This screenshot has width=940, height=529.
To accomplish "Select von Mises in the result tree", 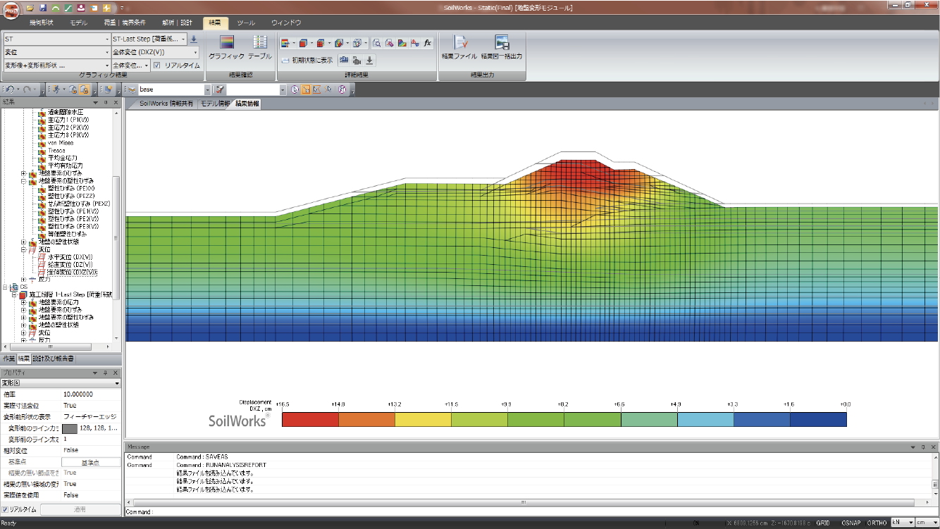I will 61,142.
